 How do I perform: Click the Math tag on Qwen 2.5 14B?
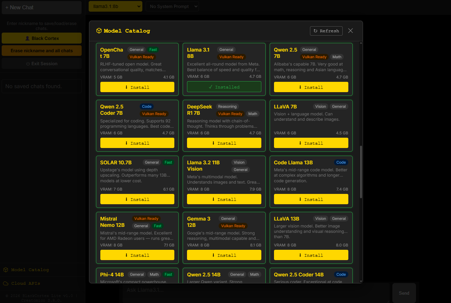pyautogui.click(x=254, y=274)
